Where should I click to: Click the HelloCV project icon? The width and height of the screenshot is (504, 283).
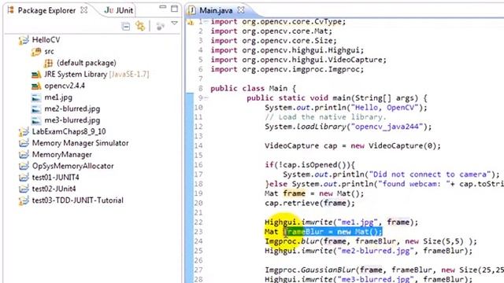(x=24, y=40)
